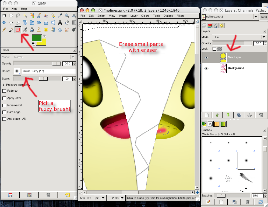Open the Colors menu in the image window
Image resolution: width=268 pixels, height=207 pixels.
pos(145,16)
